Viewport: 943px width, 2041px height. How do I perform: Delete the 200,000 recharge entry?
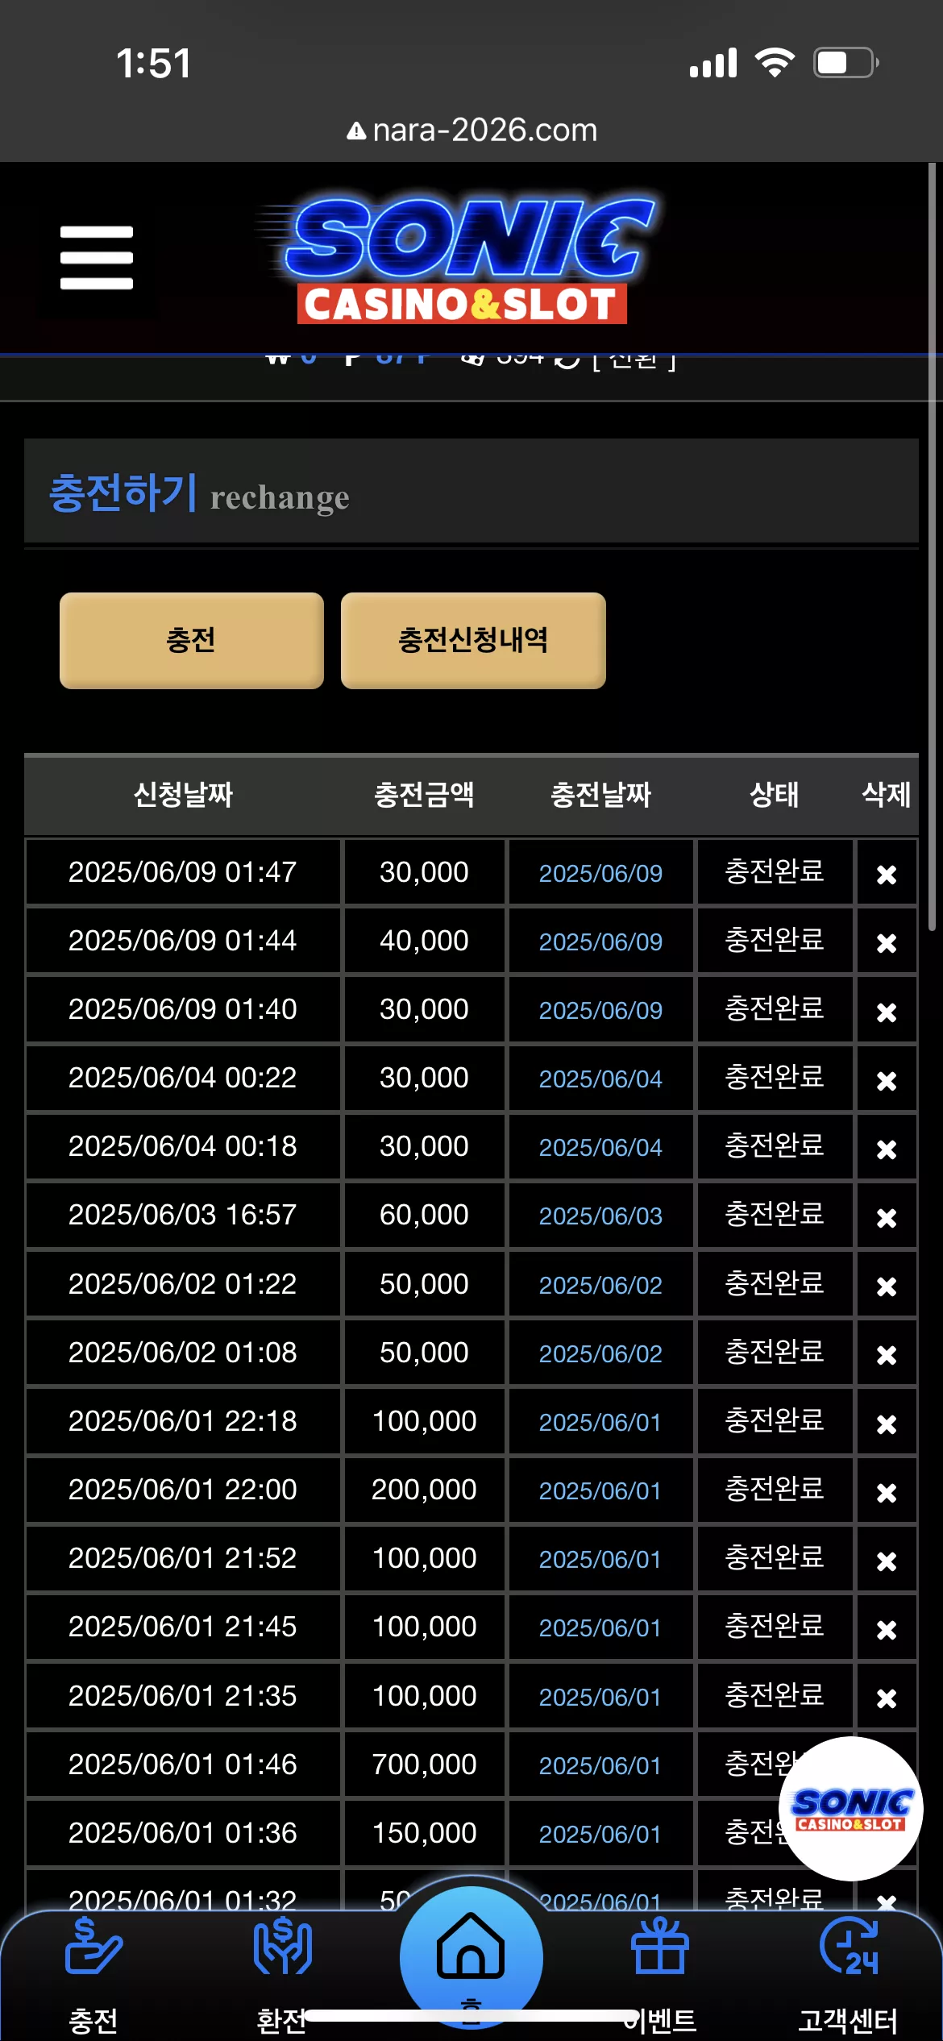[x=887, y=1492]
